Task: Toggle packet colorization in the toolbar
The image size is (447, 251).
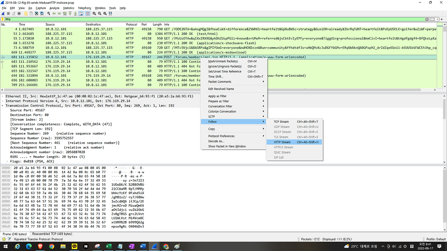Action: (87, 13)
